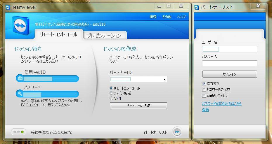Screen dimensions: 272x144
Task: Select the VPN radio button
Action: click(111, 98)
